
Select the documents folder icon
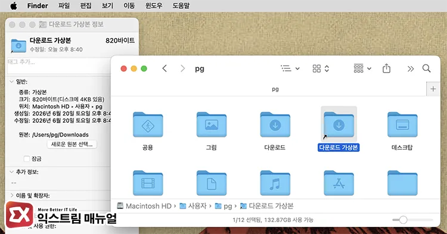coord(211,183)
